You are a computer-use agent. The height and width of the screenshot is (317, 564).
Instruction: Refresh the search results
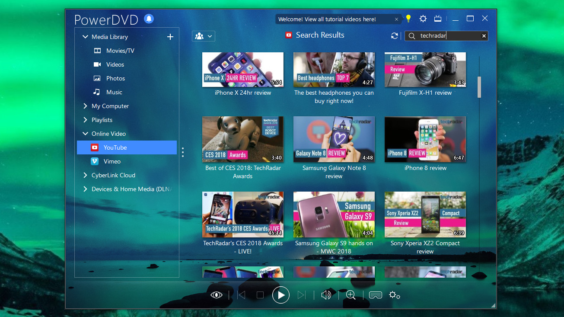(394, 36)
